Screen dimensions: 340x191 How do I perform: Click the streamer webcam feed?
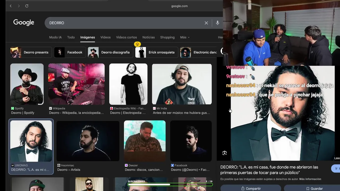click(x=281, y=33)
